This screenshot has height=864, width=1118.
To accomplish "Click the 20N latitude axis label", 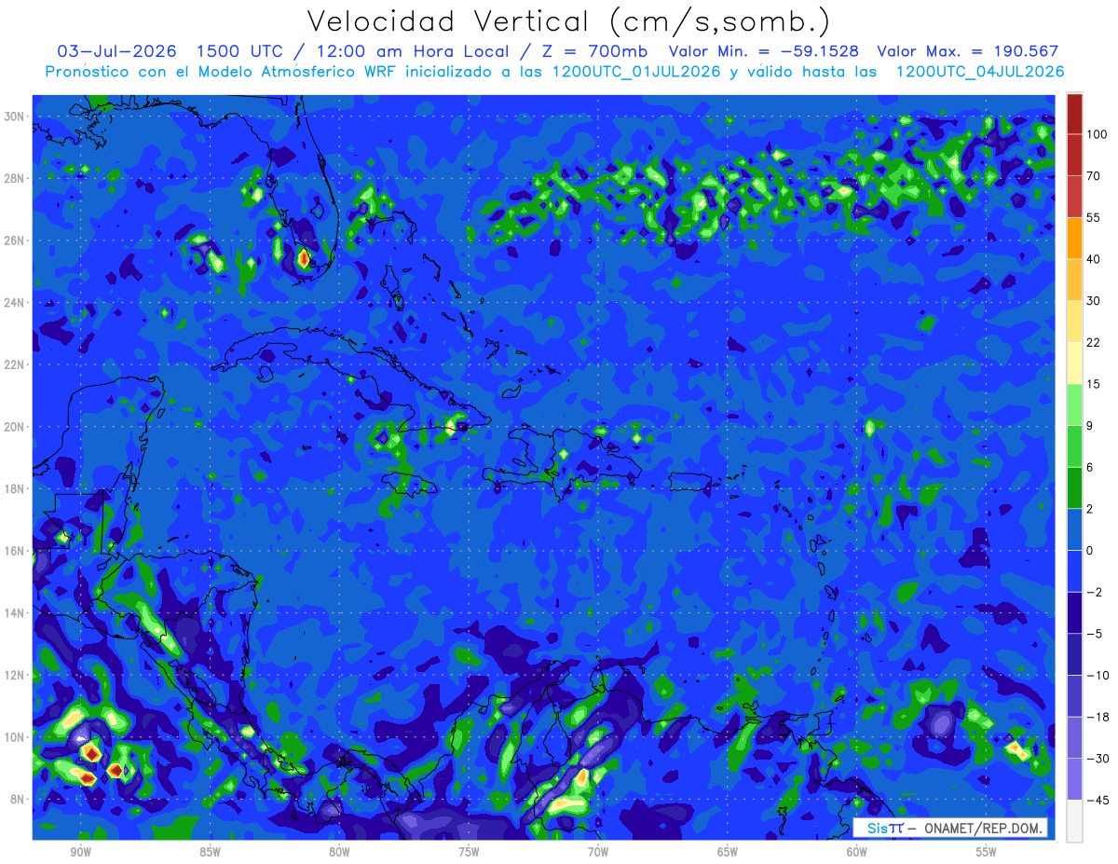I will coord(16,427).
